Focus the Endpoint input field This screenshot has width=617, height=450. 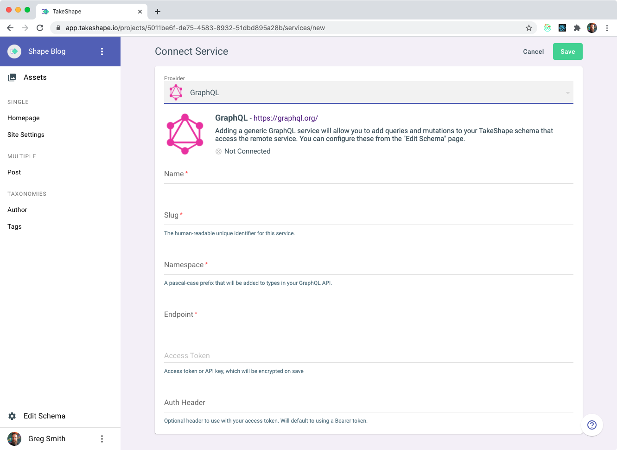tap(369, 315)
